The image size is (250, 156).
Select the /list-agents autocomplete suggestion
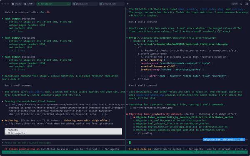pyautogui.click(x=63, y=133)
